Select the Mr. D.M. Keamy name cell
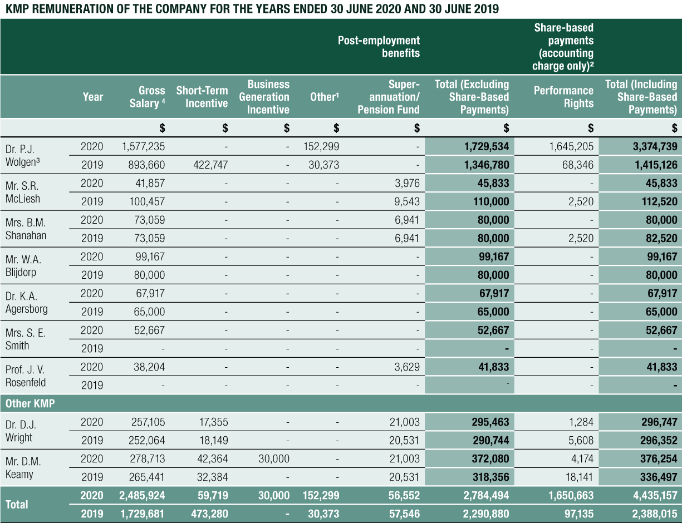 click(x=23, y=468)
